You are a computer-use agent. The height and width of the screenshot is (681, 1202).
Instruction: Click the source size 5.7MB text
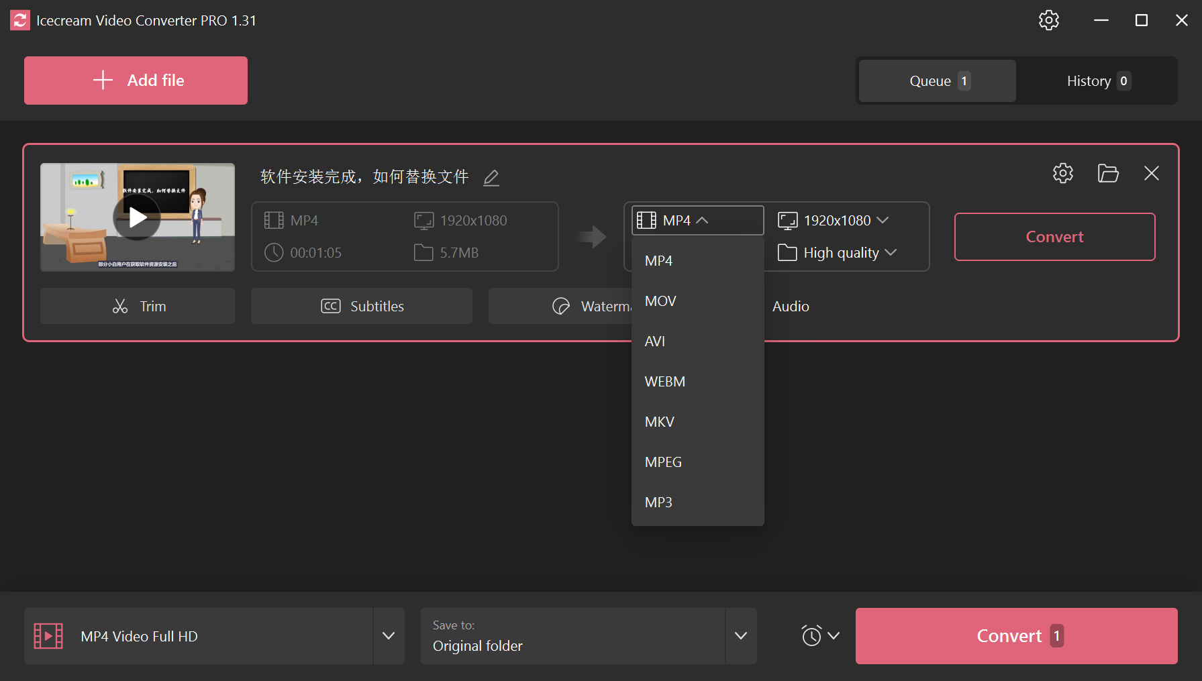pos(459,253)
